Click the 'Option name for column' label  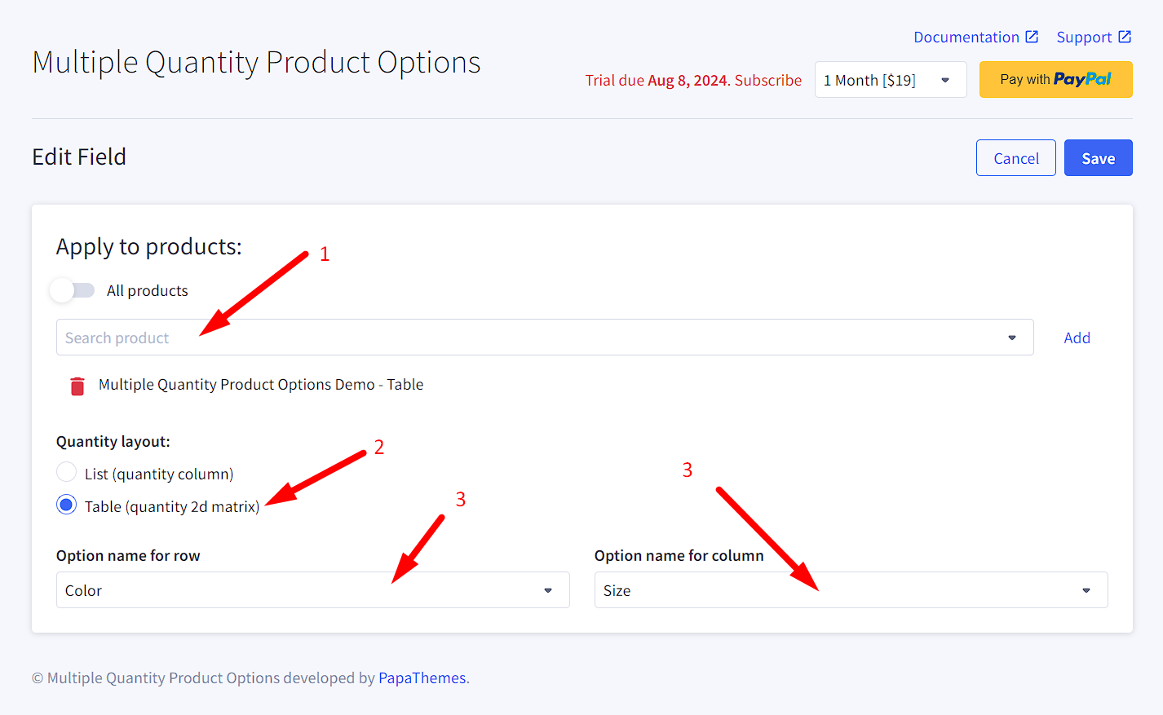point(679,555)
